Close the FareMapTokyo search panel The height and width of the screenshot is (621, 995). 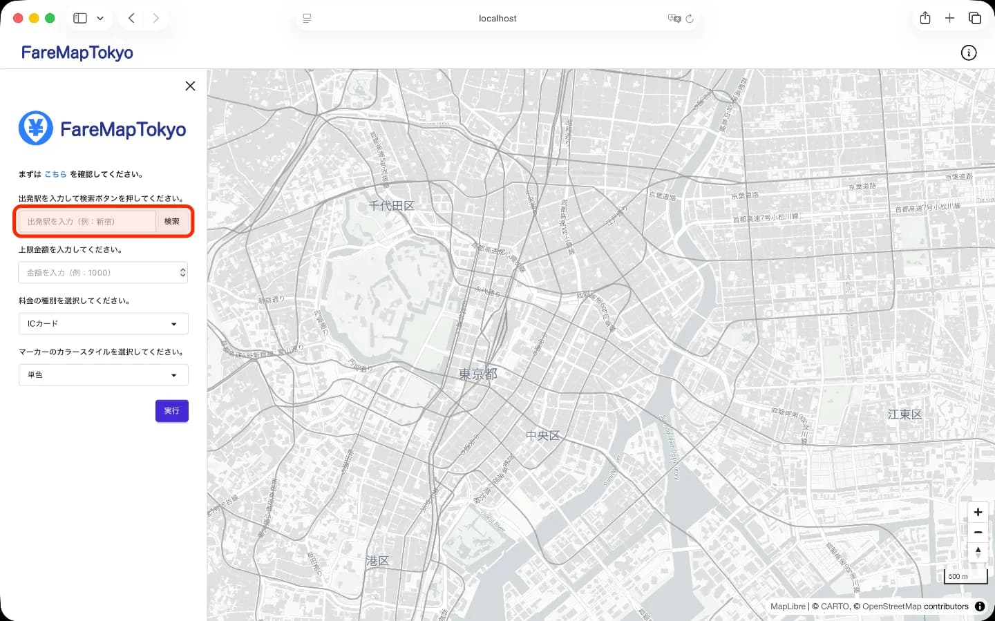[190, 86]
